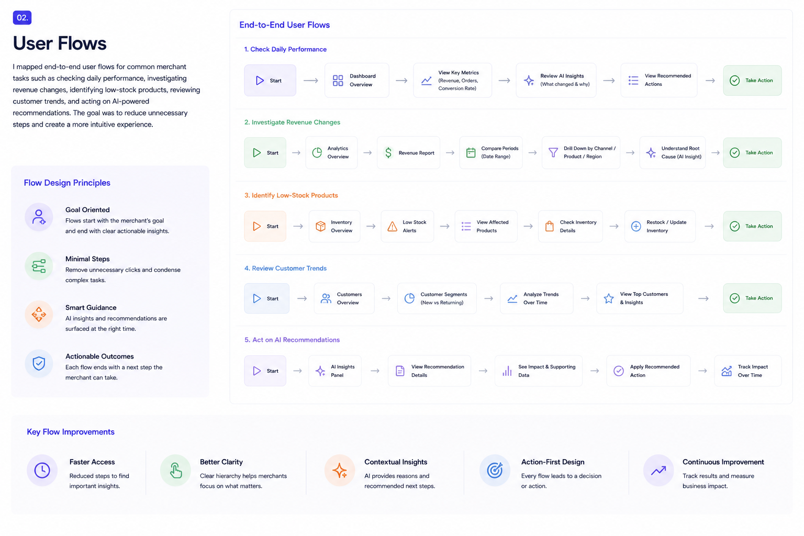
Task: Click the Flow Design Principles heading
Action: pyautogui.click(x=67, y=183)
